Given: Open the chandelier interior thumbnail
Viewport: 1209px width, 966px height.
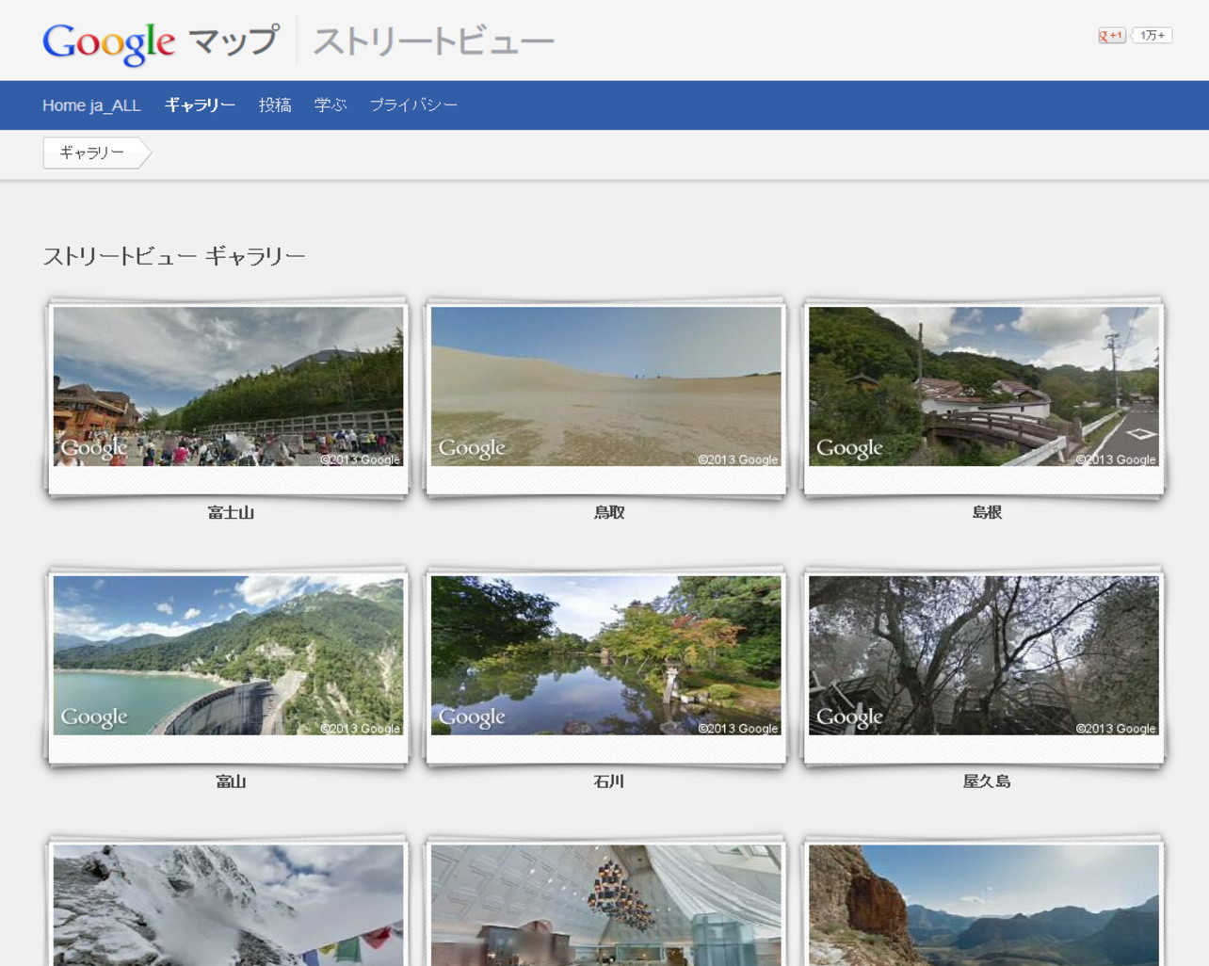Looking at the screenshot, I should pyautogui.click(x=605, y=905).
